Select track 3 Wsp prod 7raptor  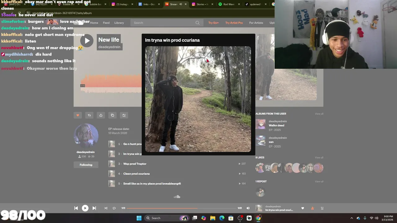pyautogui.click(x=135, y=164)
